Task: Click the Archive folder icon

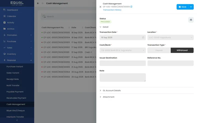Action: point(5,29)
